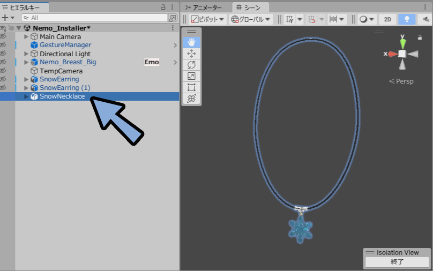Select the Scale tool
Screen dimensions: 433x271
click(x=192, y=76)
